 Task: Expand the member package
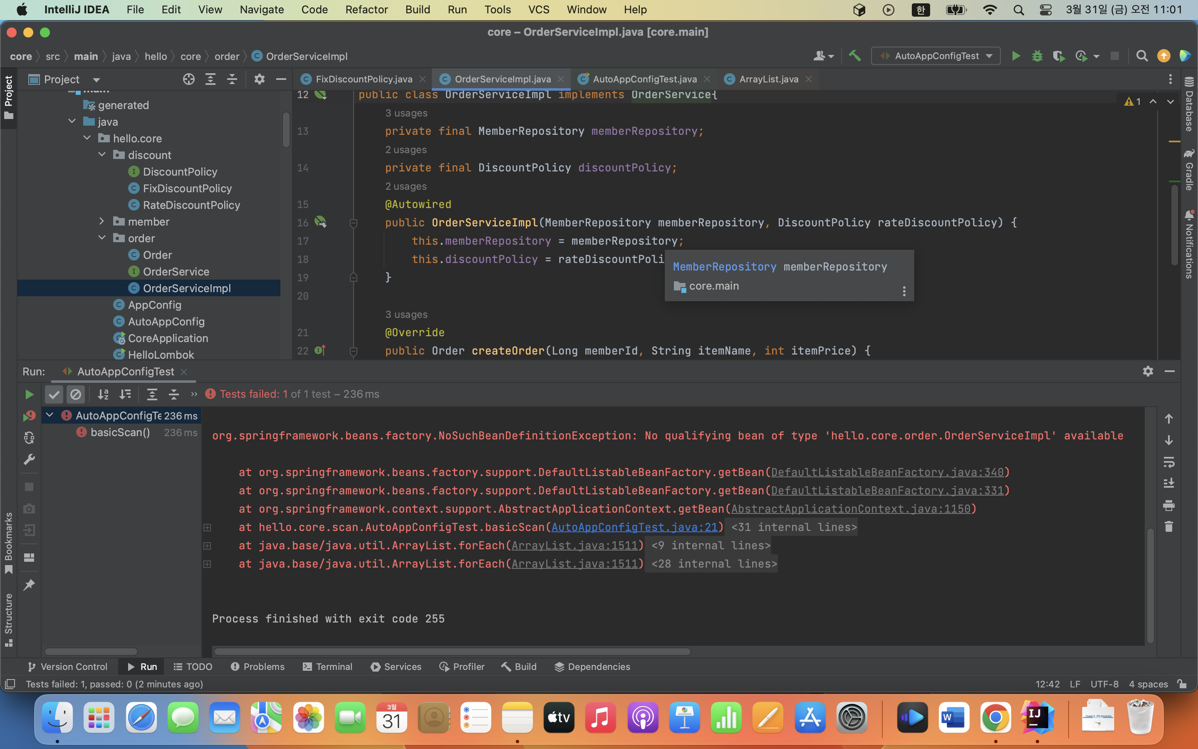102,221
